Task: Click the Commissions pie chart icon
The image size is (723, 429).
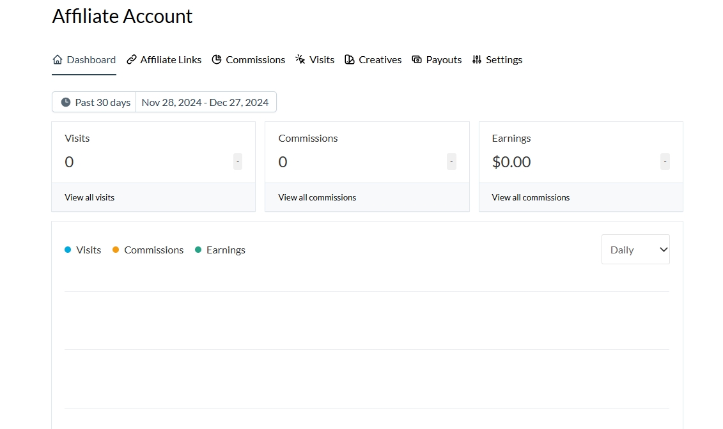Action: tap(217, 60)
